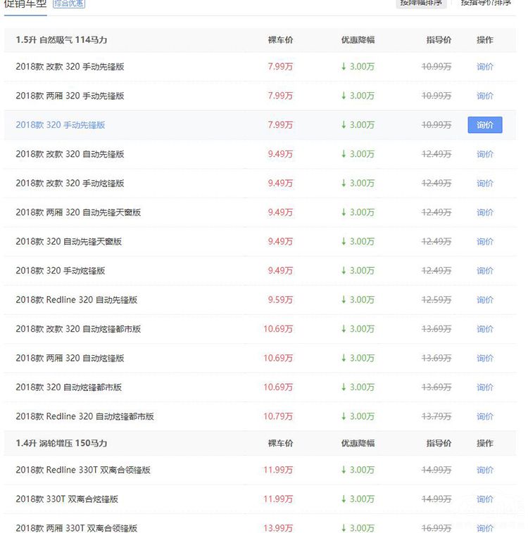The height and width of the screenshot is (533, 528).
Task: Click 询价 for Redline 320 自动炫锋都市版
Action: point(485,417)
